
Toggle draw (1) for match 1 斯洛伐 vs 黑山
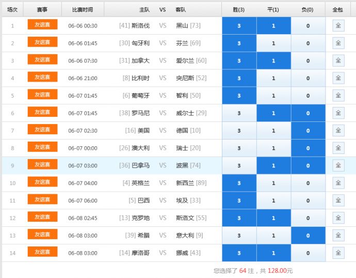[273, 26]
